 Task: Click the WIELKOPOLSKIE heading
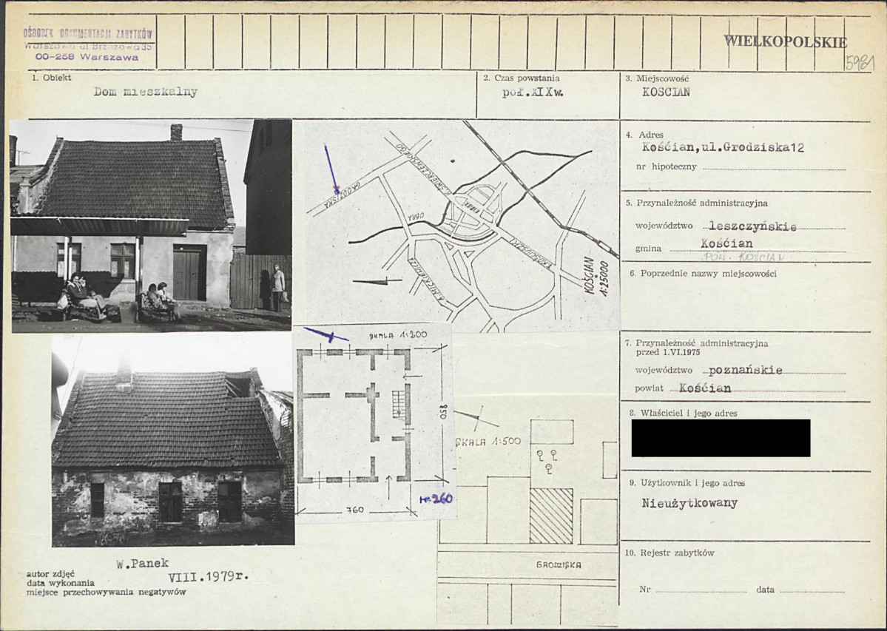point(784,42)
